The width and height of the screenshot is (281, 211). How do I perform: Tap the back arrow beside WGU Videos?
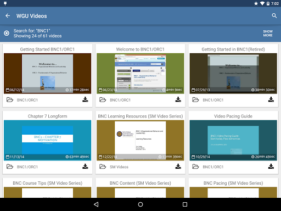8,16
